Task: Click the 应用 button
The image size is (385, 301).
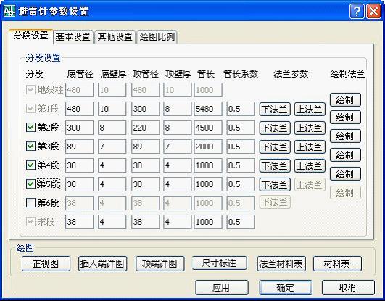Action: coord(222,287)
